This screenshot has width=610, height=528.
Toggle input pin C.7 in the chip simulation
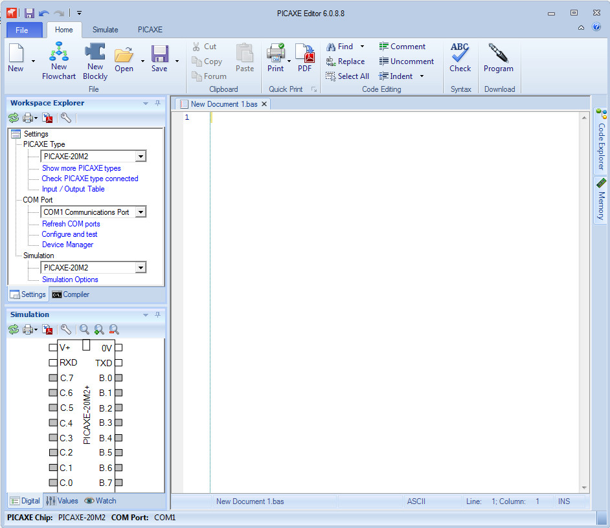point(52,377)
